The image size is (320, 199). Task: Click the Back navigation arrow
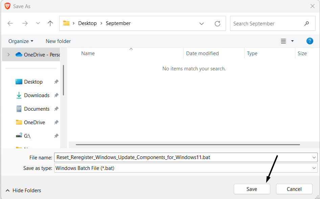point(10,23)
